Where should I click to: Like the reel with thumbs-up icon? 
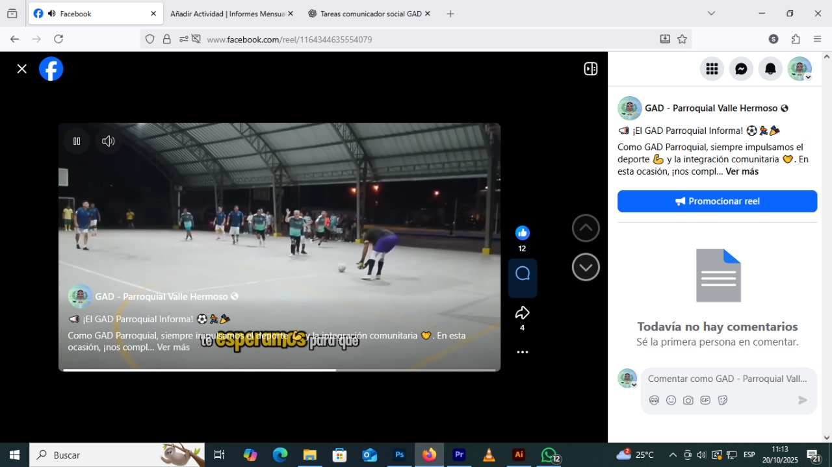522,233
